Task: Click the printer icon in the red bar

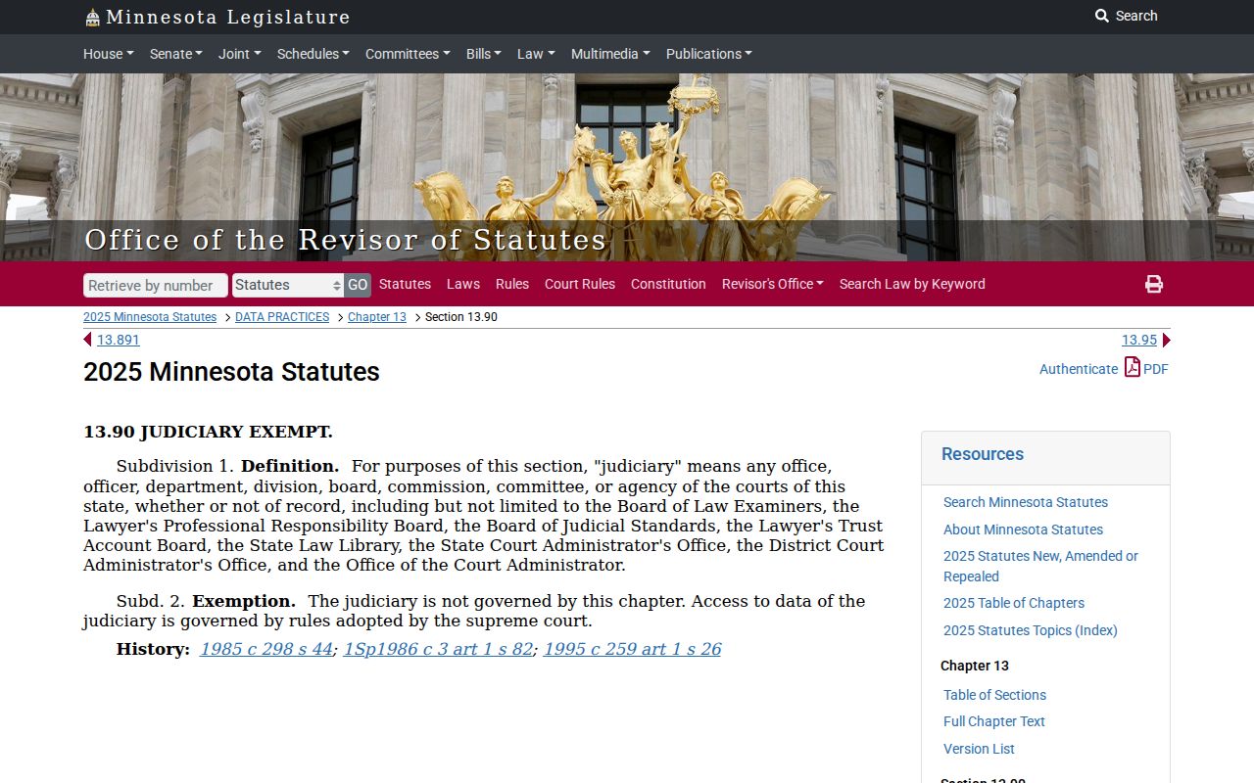Action: pos(1154,284)
